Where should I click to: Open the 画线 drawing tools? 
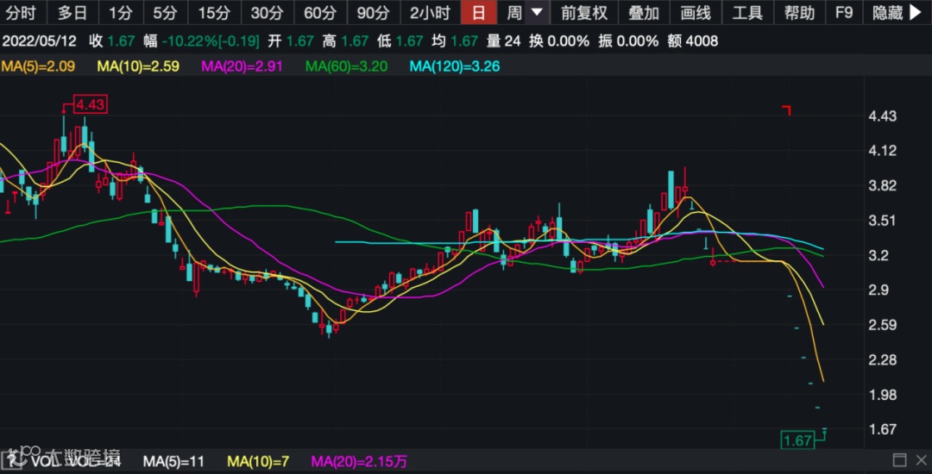pos(696,12)
